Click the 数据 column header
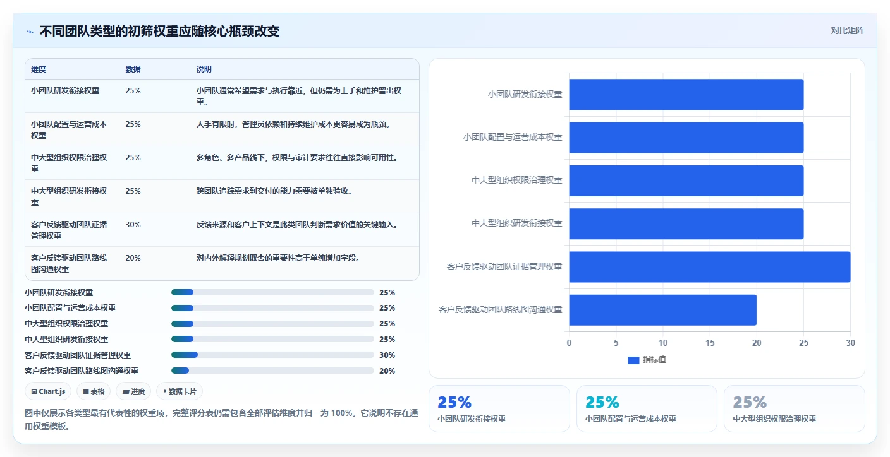The image size is (890, 457). point(133,69)
